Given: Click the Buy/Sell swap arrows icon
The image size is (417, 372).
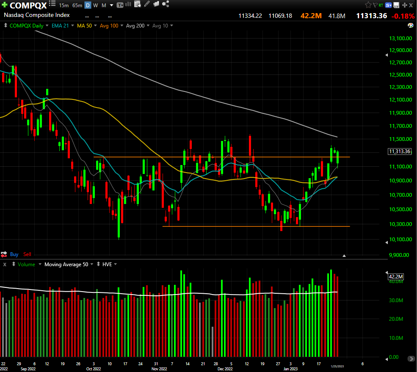Looking at the screenshot, I should coord(4,254).
